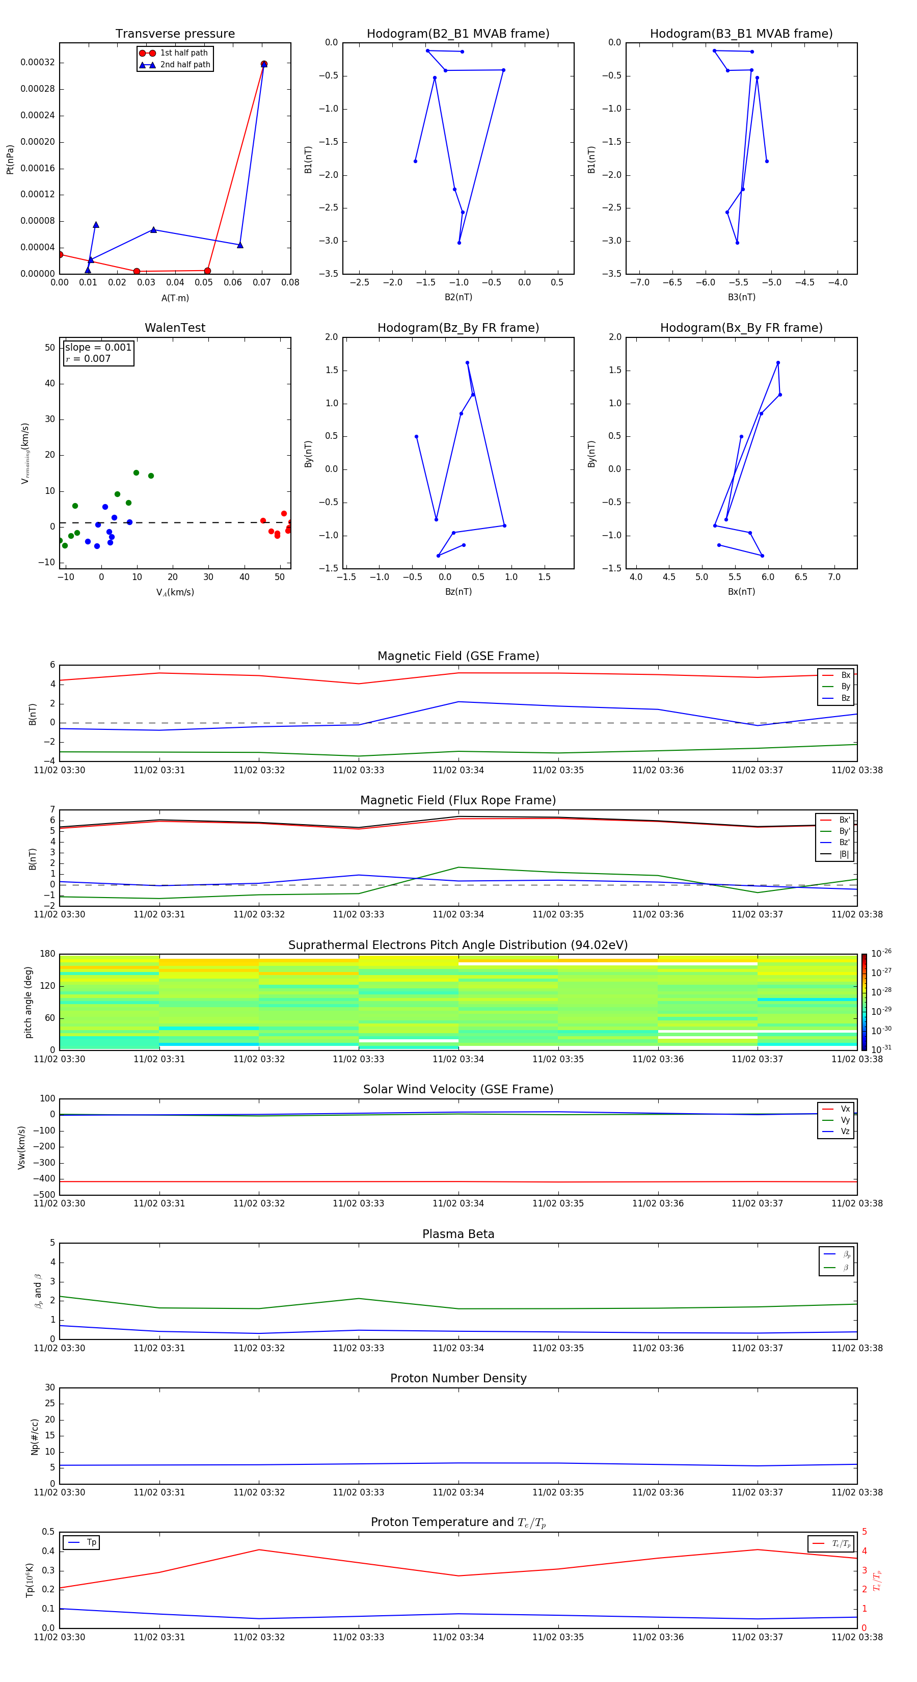
Task: Click the peak data point in Transverse pressure plot
Action: pos(264,64)
